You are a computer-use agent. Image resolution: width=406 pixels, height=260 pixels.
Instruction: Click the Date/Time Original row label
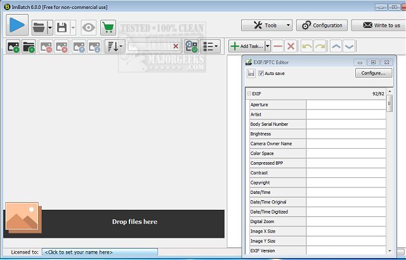pyautogui.click(x=278, y=202)
